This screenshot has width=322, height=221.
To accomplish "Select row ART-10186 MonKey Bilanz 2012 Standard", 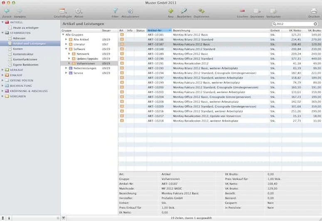I will (x=220, y=39).
